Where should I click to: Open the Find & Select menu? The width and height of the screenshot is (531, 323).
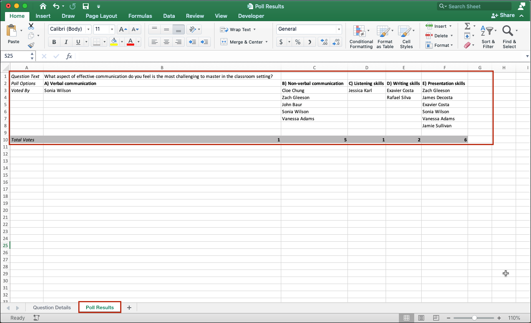(x=509, y=37)
